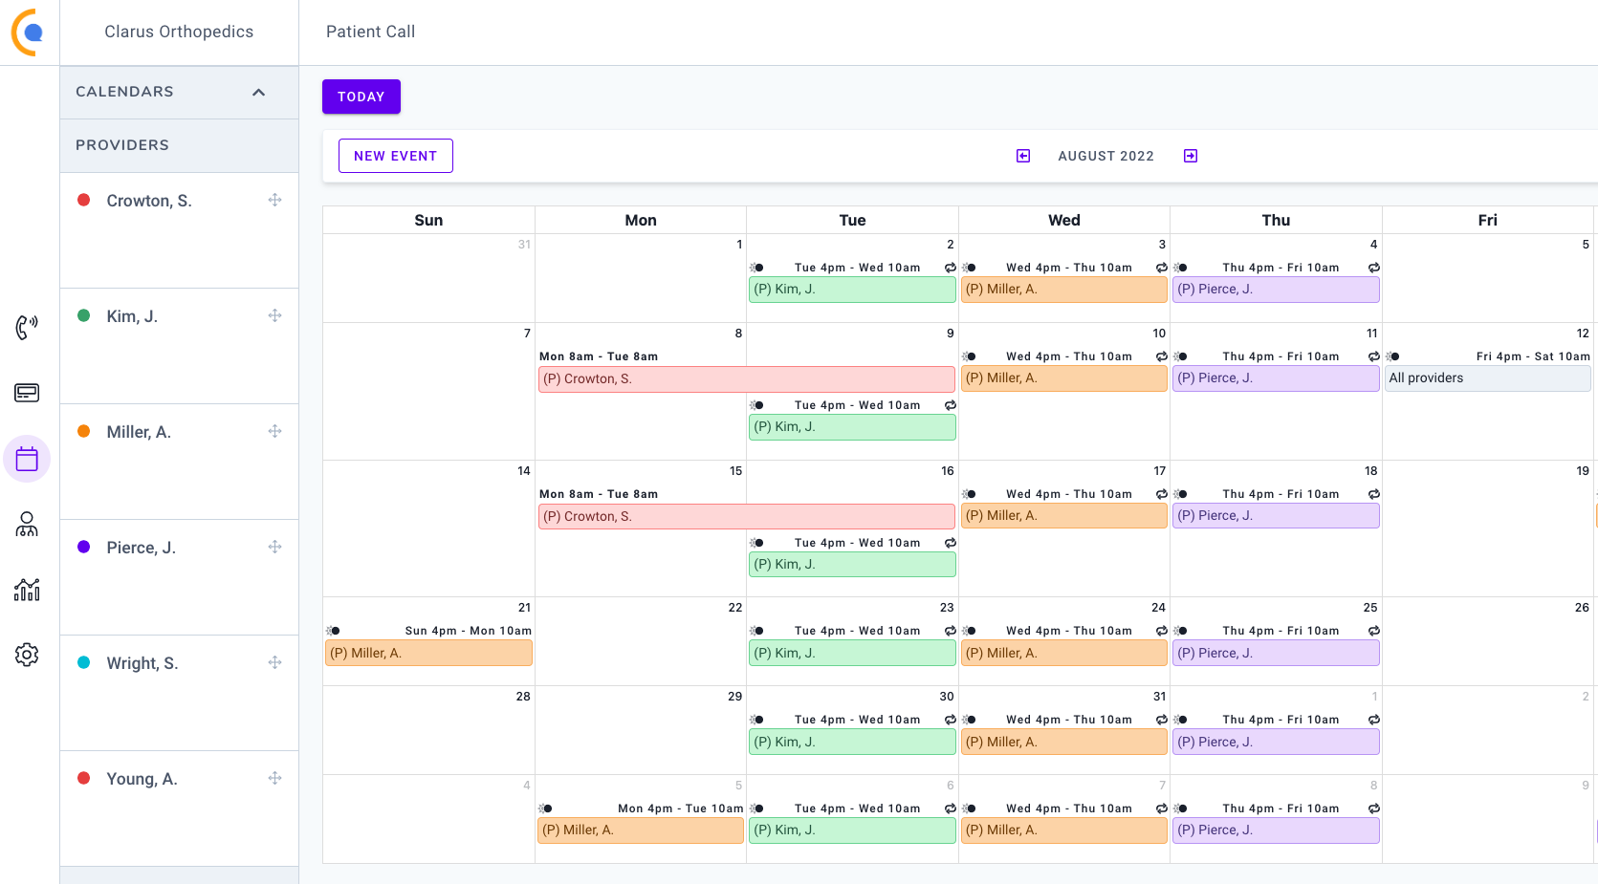Toggle Pierce, J.'s purple color dot
The width and height of the screenshot is (1598, 884).
click(83, 547)
